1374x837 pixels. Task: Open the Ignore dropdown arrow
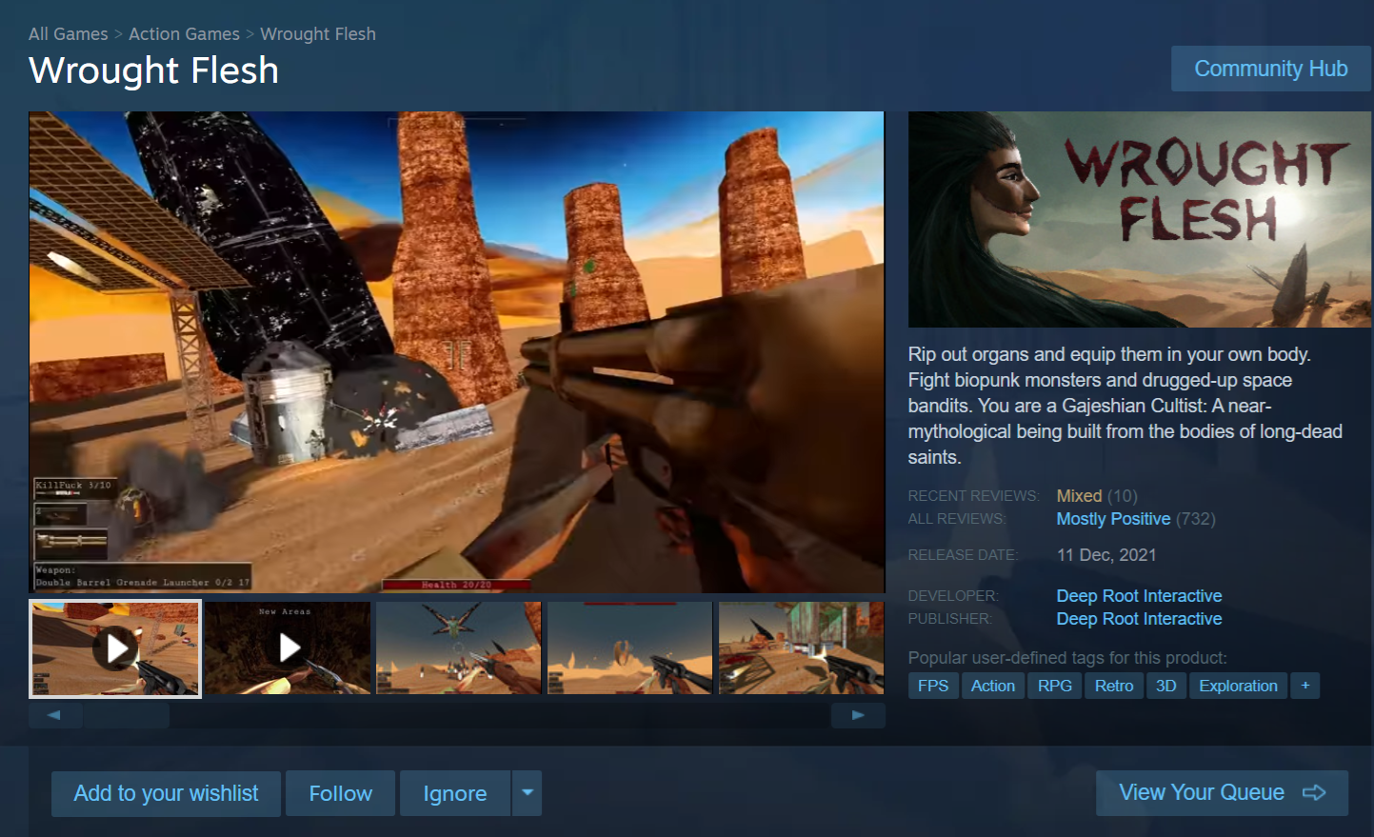tap(527, 793)
